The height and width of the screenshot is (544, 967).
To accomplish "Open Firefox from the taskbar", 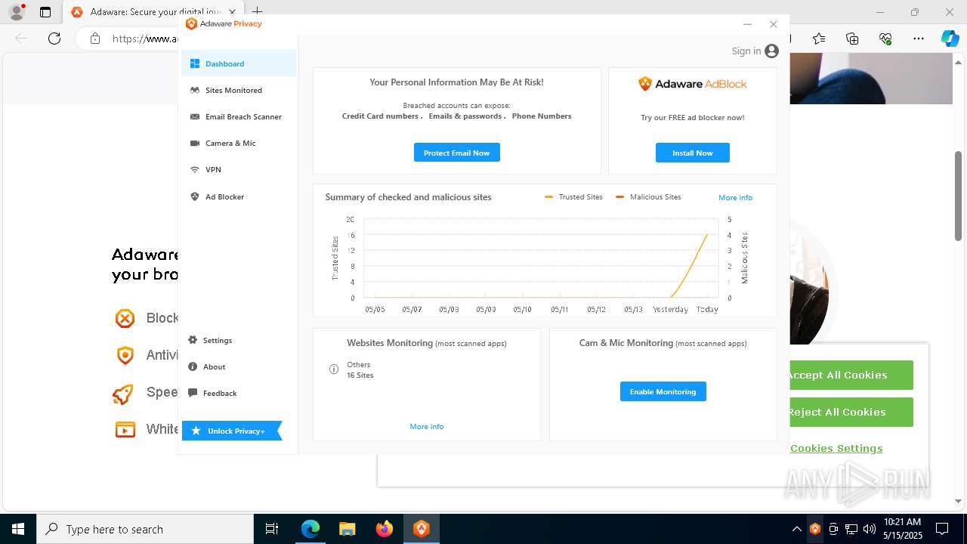I will [384, 529].
